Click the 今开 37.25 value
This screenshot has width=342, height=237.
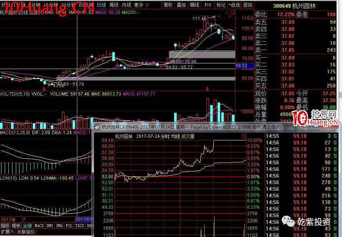click(x=329, y=93)
